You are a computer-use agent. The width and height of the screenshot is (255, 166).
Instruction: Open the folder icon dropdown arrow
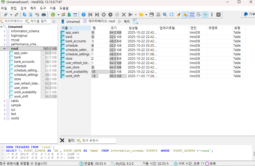(146, 15)
